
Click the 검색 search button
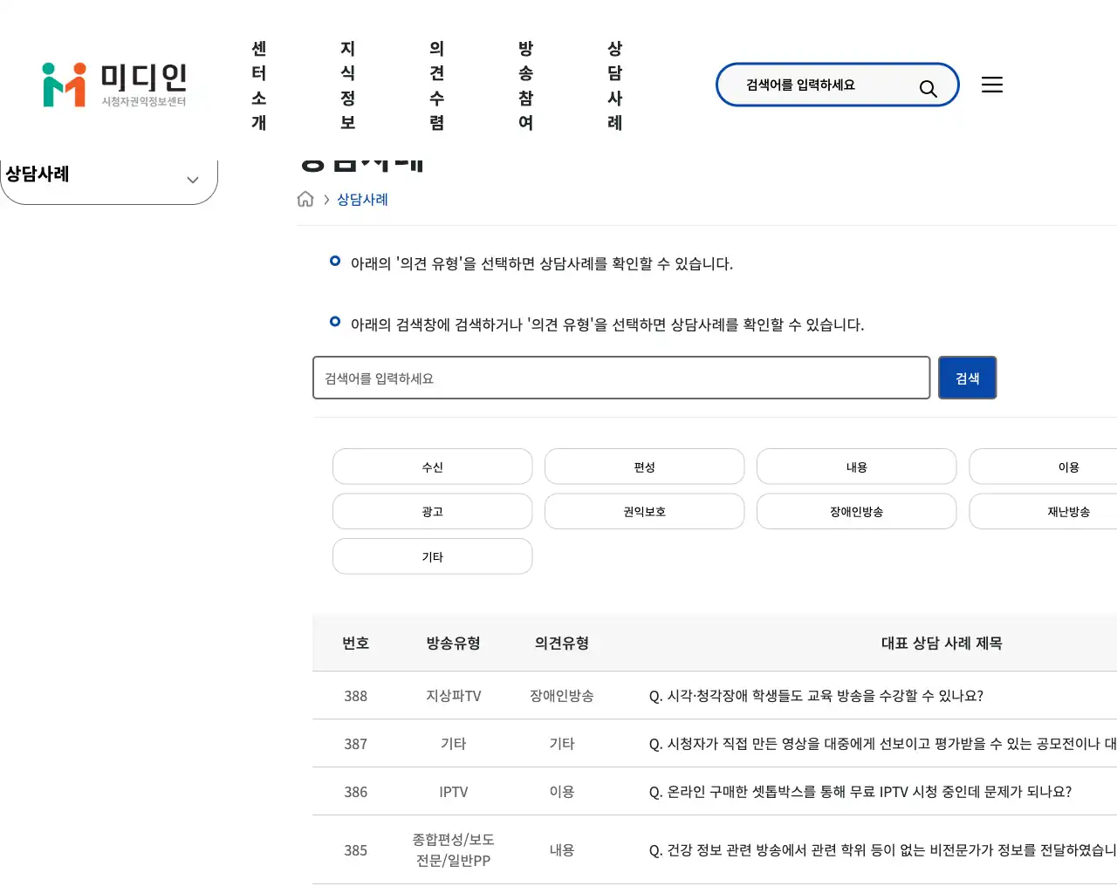[967, 378]
